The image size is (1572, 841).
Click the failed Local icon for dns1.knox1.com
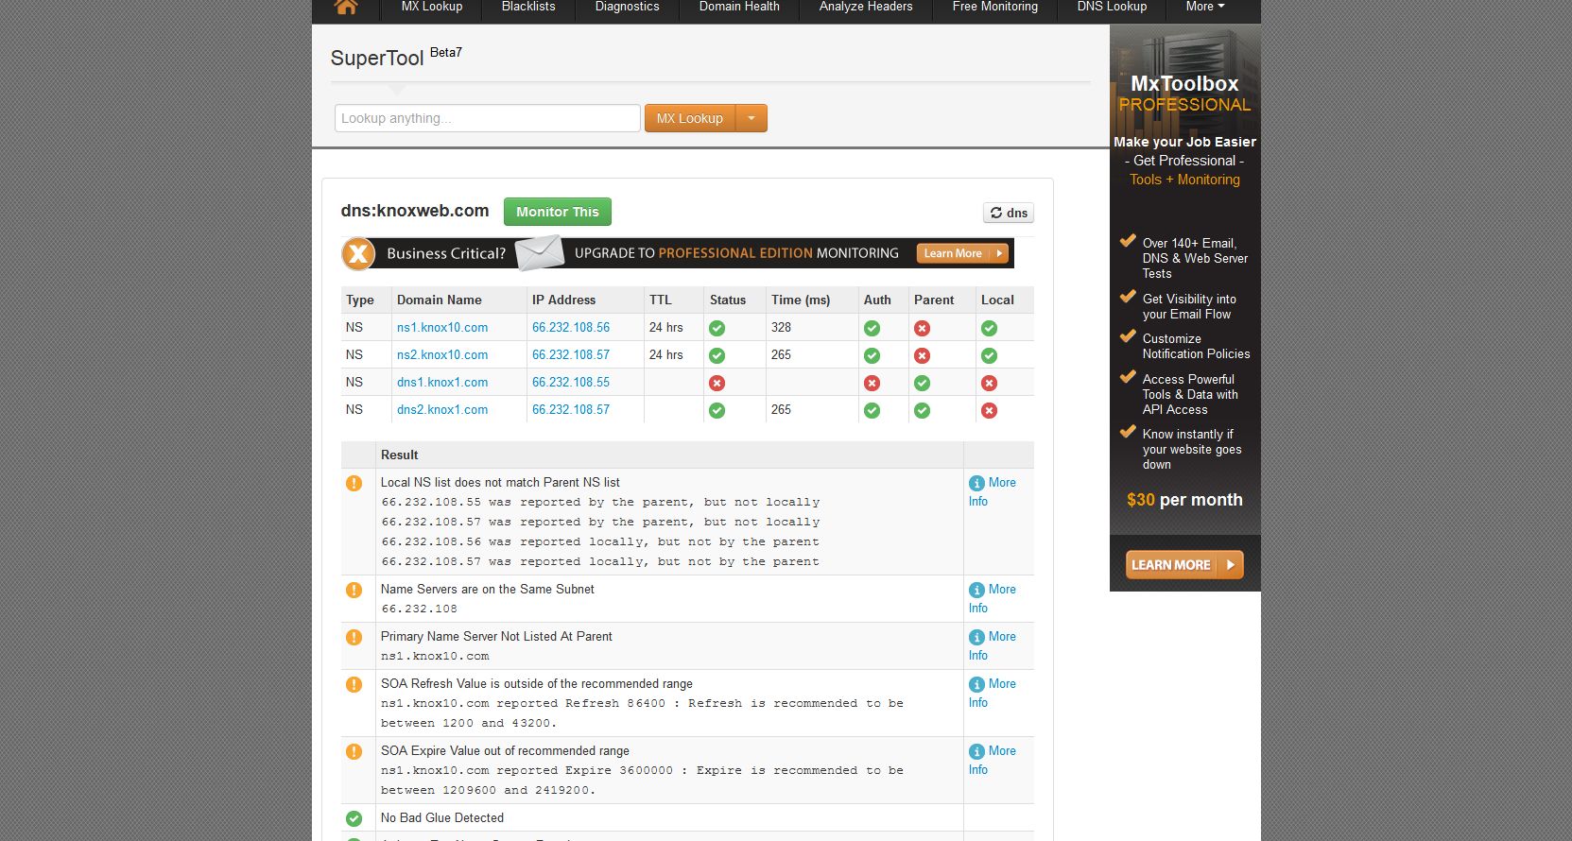tap(989, 383)
